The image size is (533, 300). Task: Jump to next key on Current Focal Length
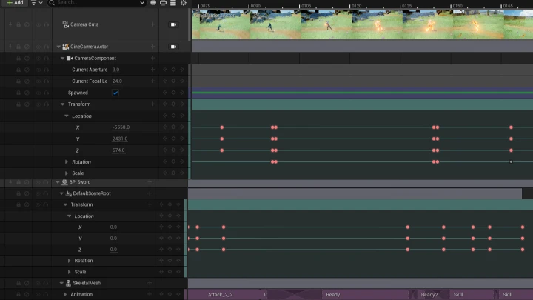point(182,81)
